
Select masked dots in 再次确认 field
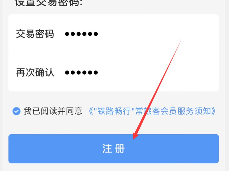coord(81,72)
